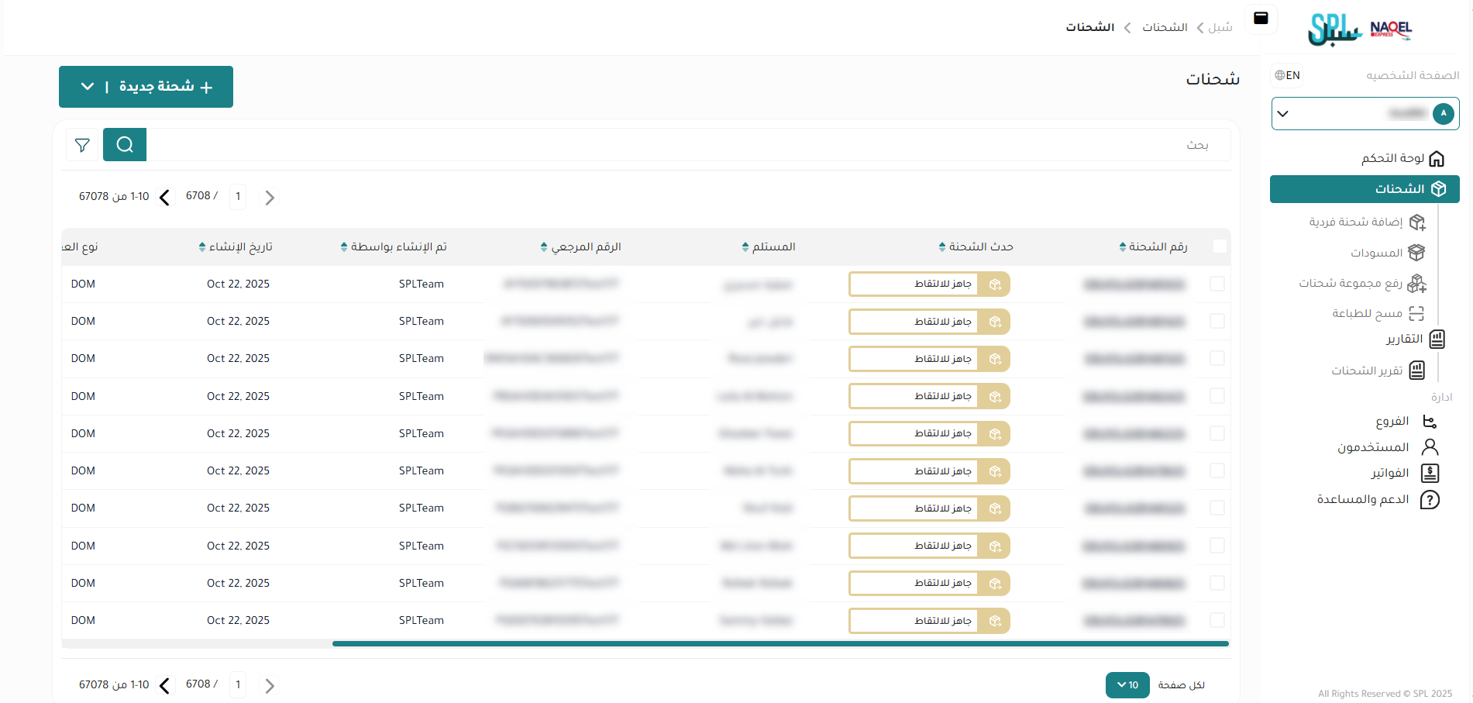
Task: Click the search magnifier button
Action: point(125,145)
